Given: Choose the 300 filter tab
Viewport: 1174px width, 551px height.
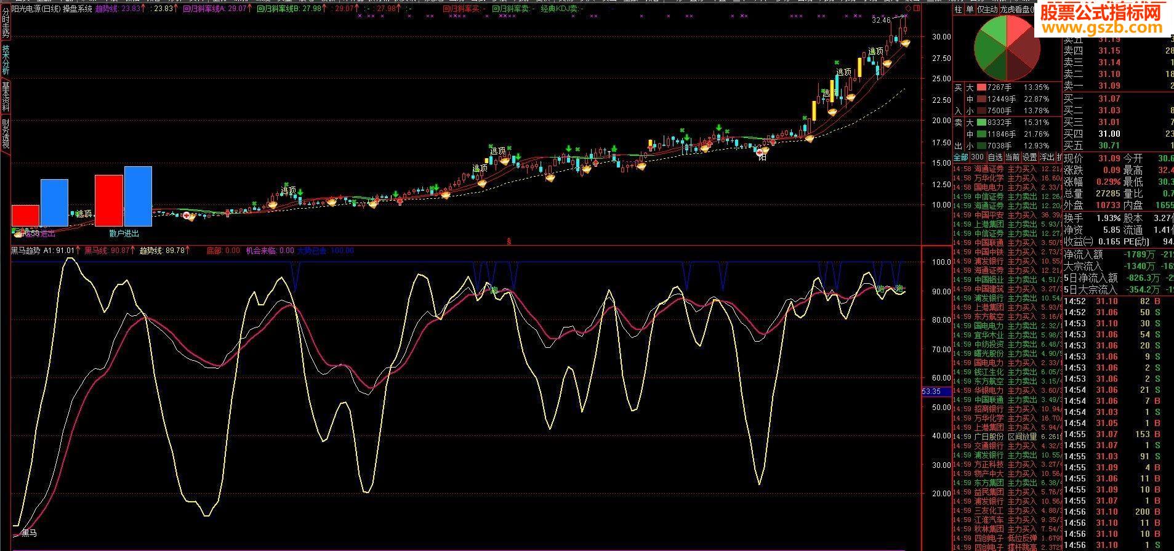Looking at the screenshot, I should pyautogui.click(x=977, y=157).
